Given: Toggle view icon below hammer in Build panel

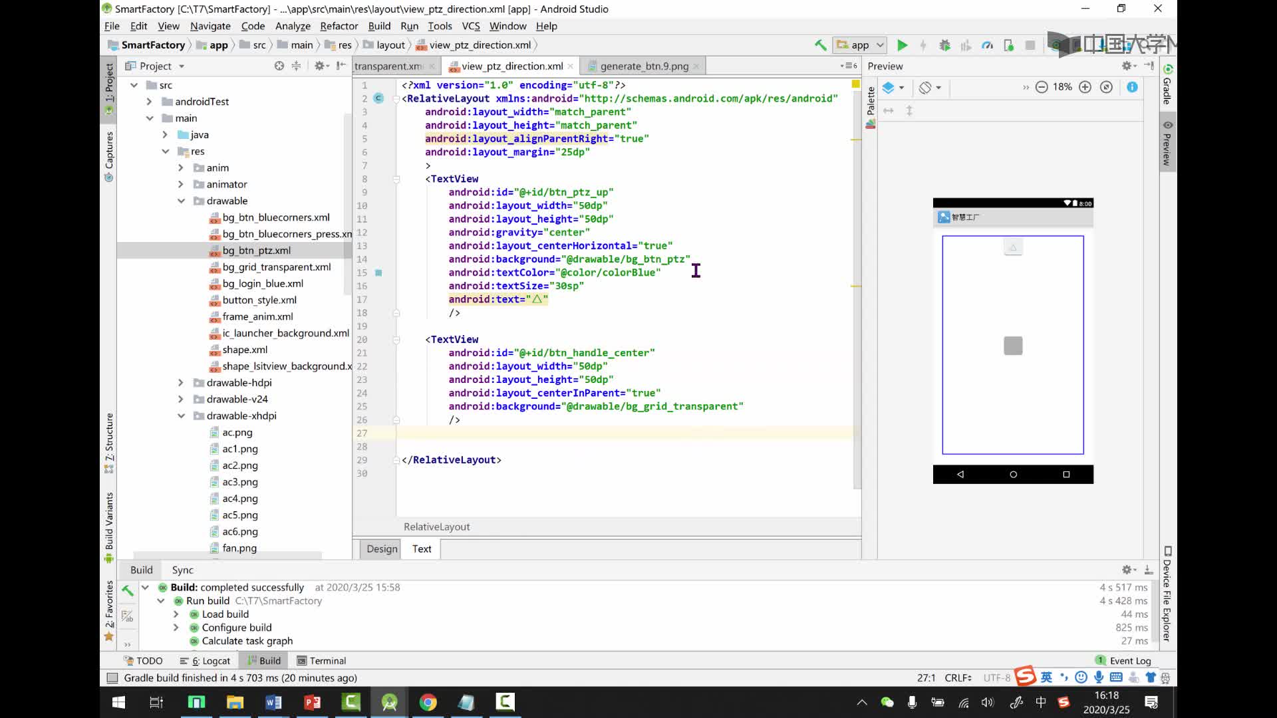Looking at the screenshot, I should pyautogui.click(x=128, y=616).
